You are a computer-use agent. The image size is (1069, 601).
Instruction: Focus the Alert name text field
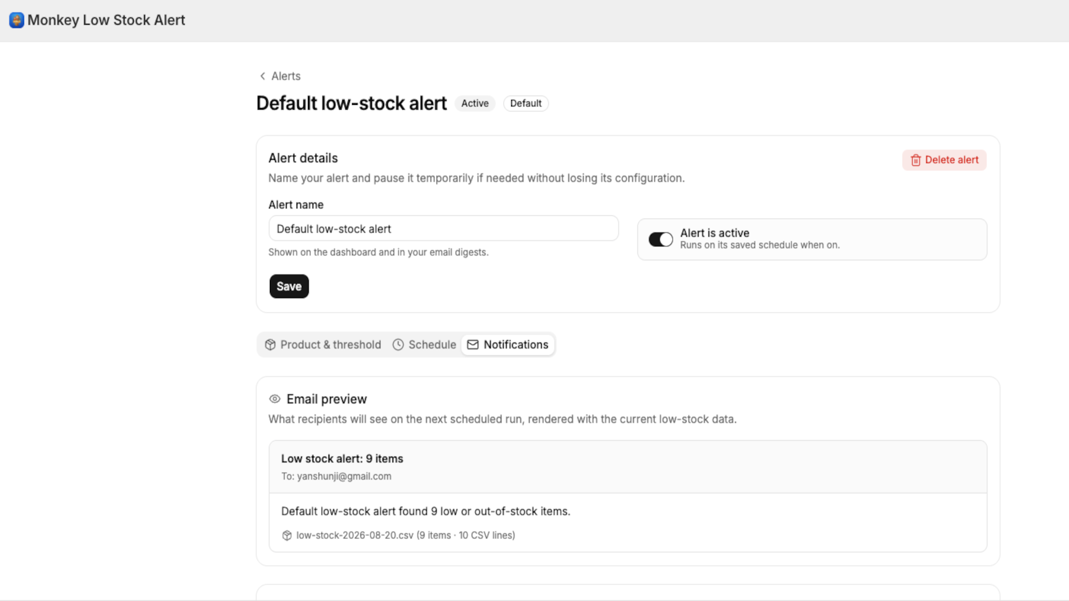444,228
